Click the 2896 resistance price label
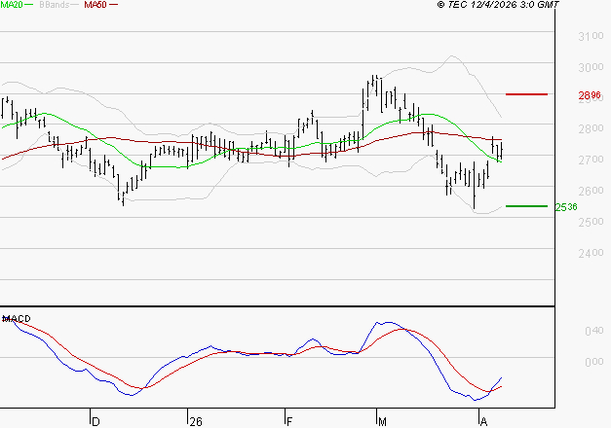Screen dimensions: 611x428 [590, 96]
